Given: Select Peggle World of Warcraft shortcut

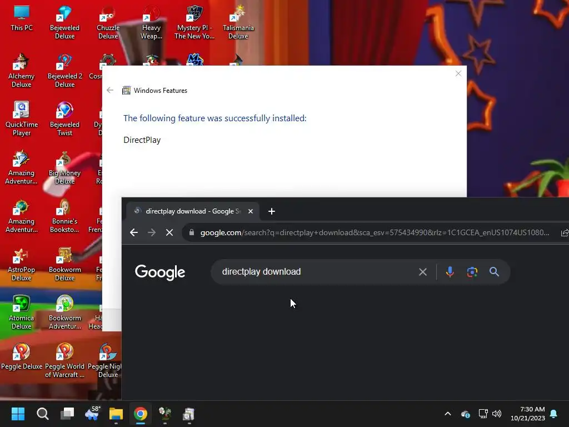Looking at the screenshot, I should 64,360.
